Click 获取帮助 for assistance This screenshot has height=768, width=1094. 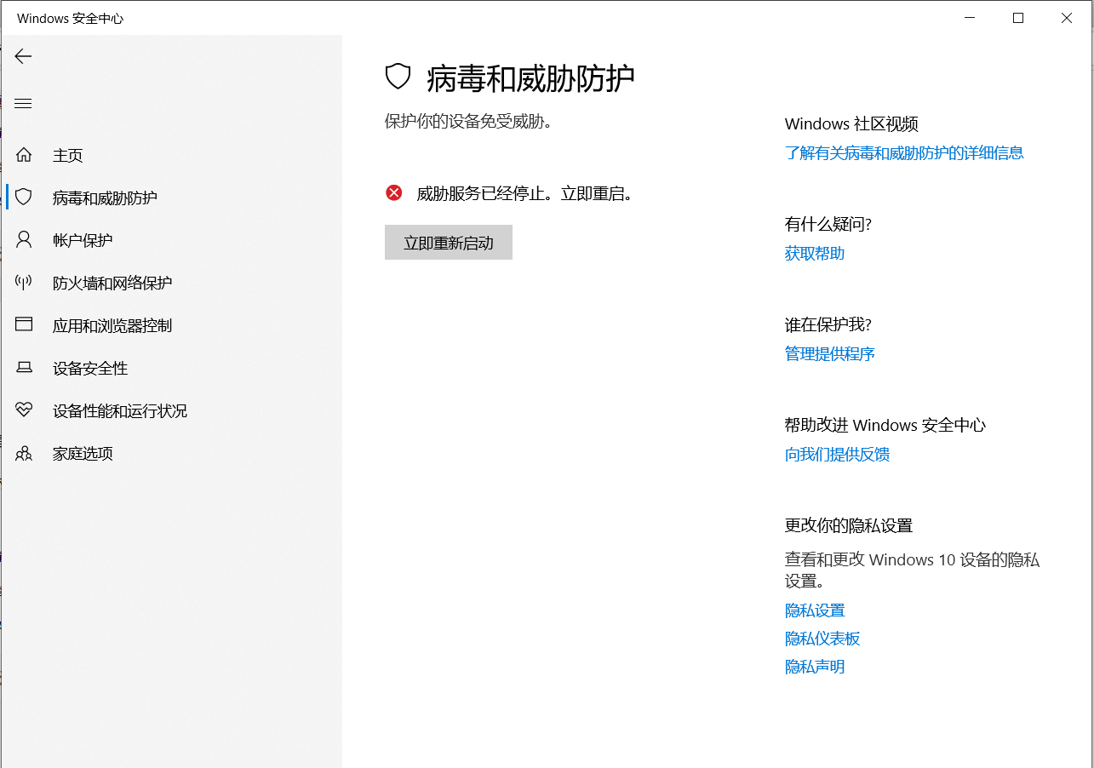813,253
